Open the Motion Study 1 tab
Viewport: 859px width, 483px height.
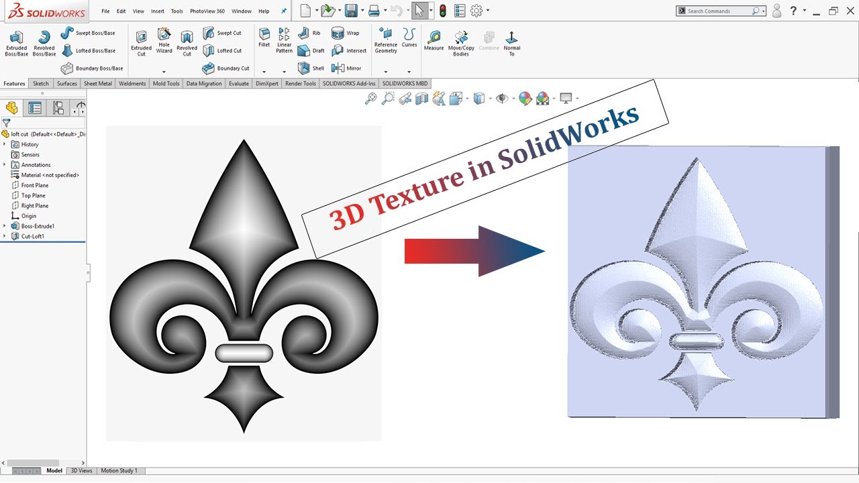pyautogui.click(x=119, y=471)
